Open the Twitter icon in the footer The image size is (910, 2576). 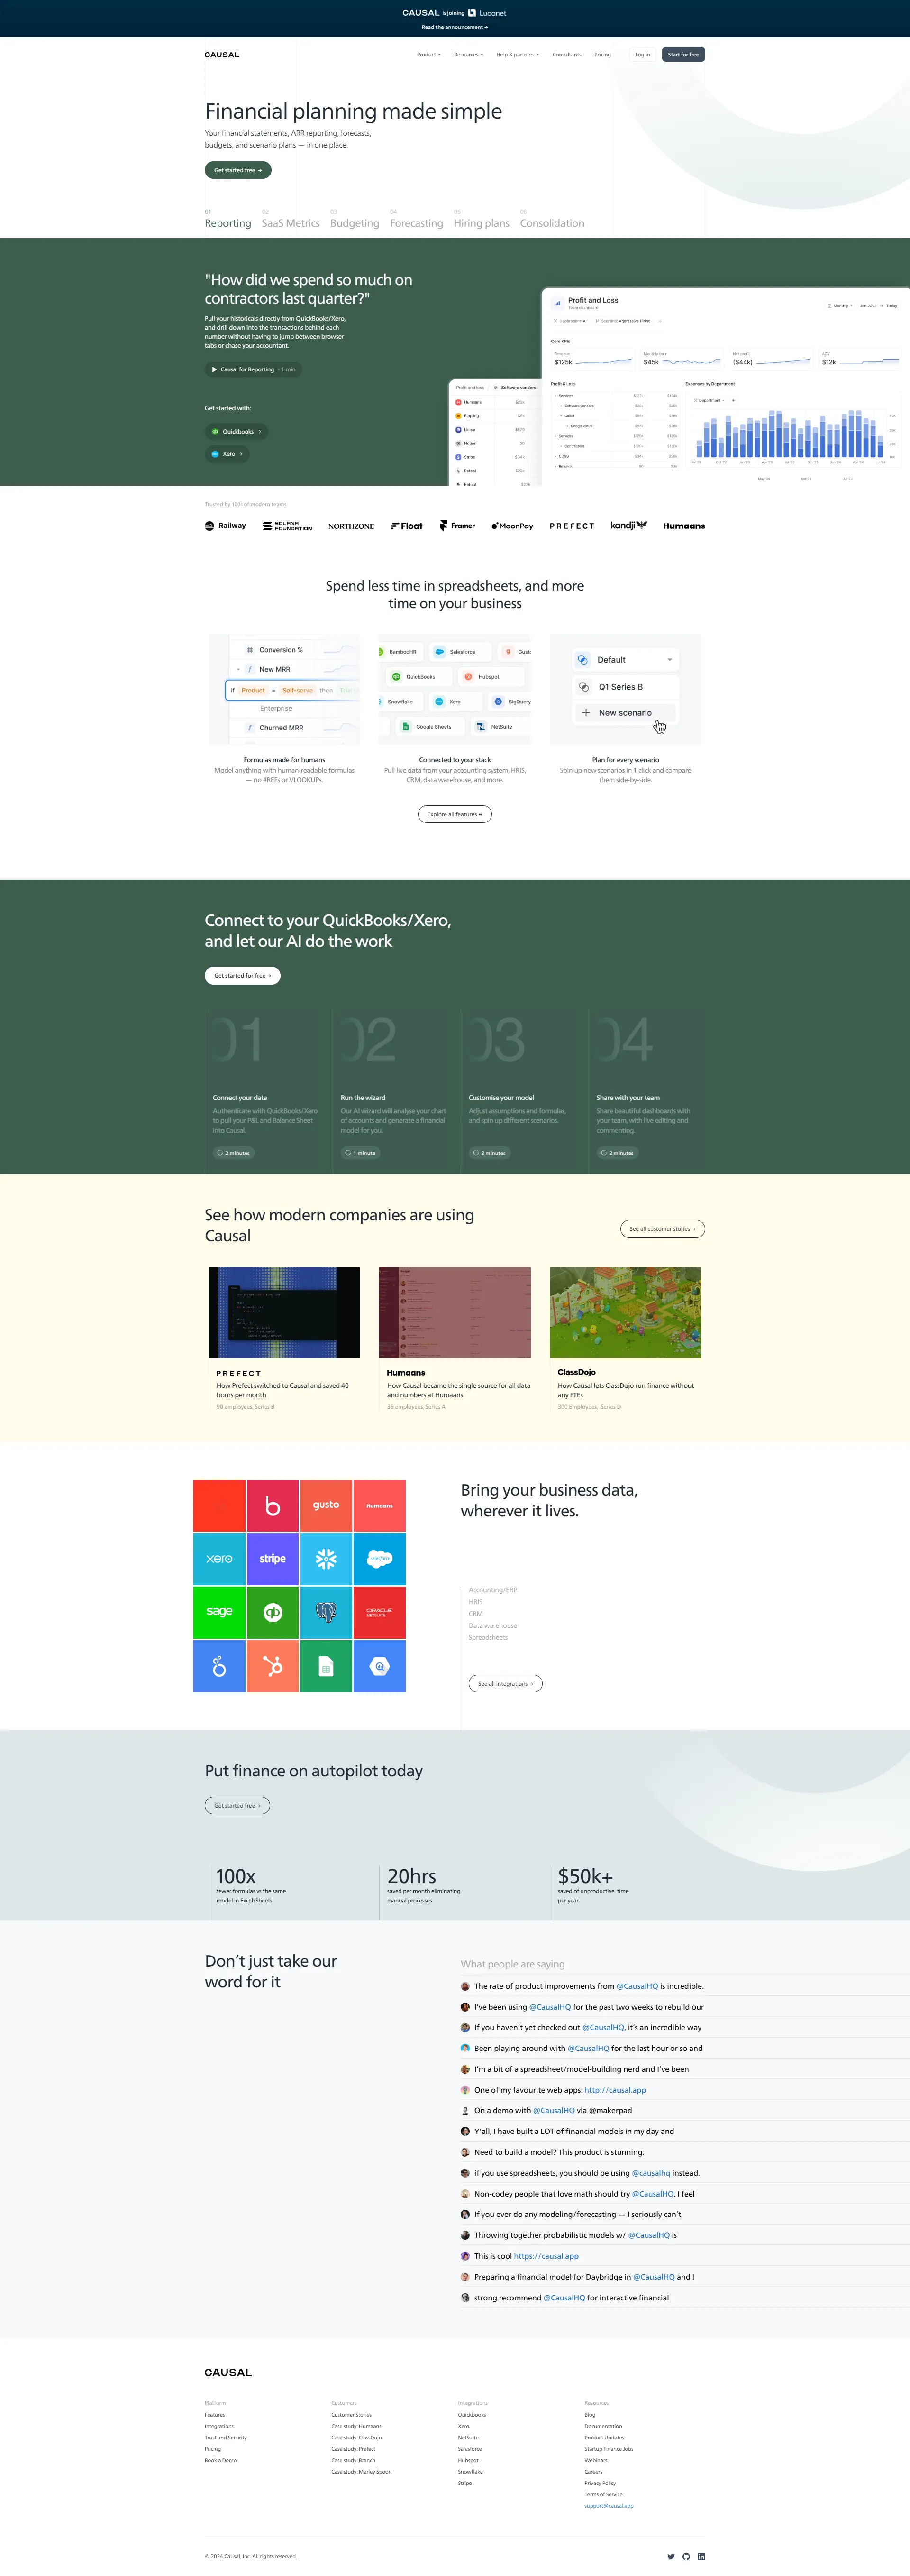[671, 2556]
